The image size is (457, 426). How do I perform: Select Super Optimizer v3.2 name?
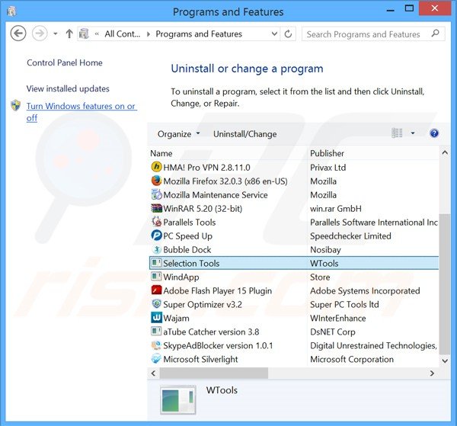203,304
